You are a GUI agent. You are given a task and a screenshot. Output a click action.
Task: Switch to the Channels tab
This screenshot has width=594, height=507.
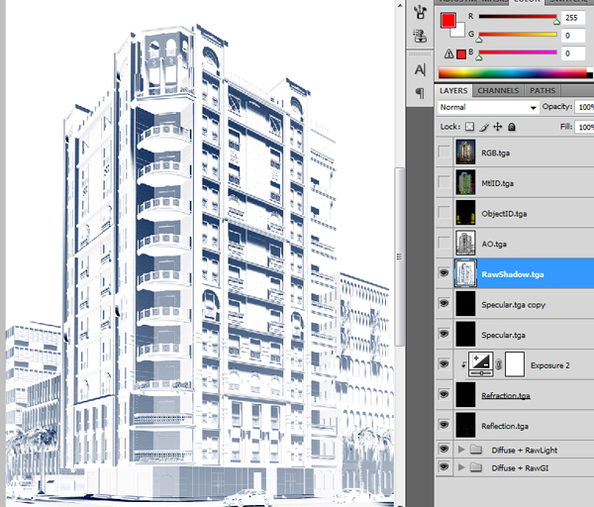click(498, 90)
